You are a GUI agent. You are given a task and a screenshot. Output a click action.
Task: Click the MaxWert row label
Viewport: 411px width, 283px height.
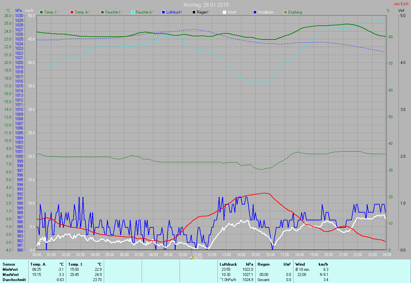pyautogui.click(x=11, y=275)
